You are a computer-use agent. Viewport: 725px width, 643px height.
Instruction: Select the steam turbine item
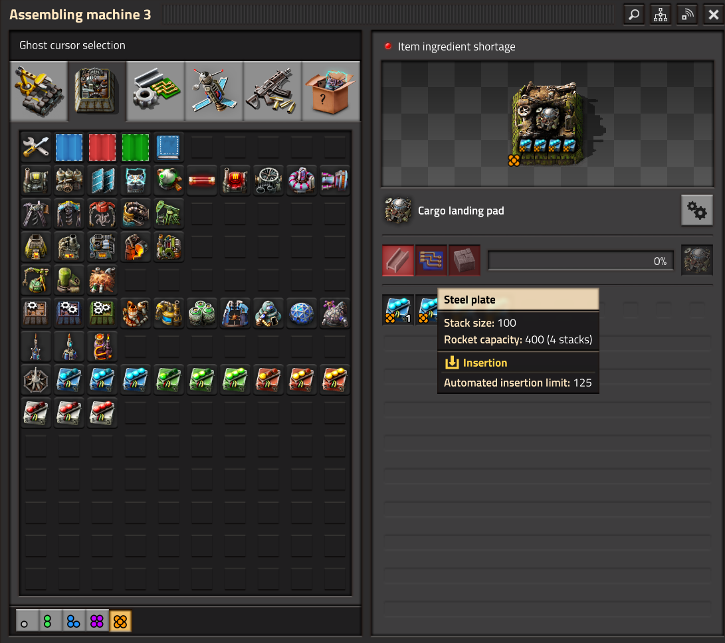click(x=268, y=180)
